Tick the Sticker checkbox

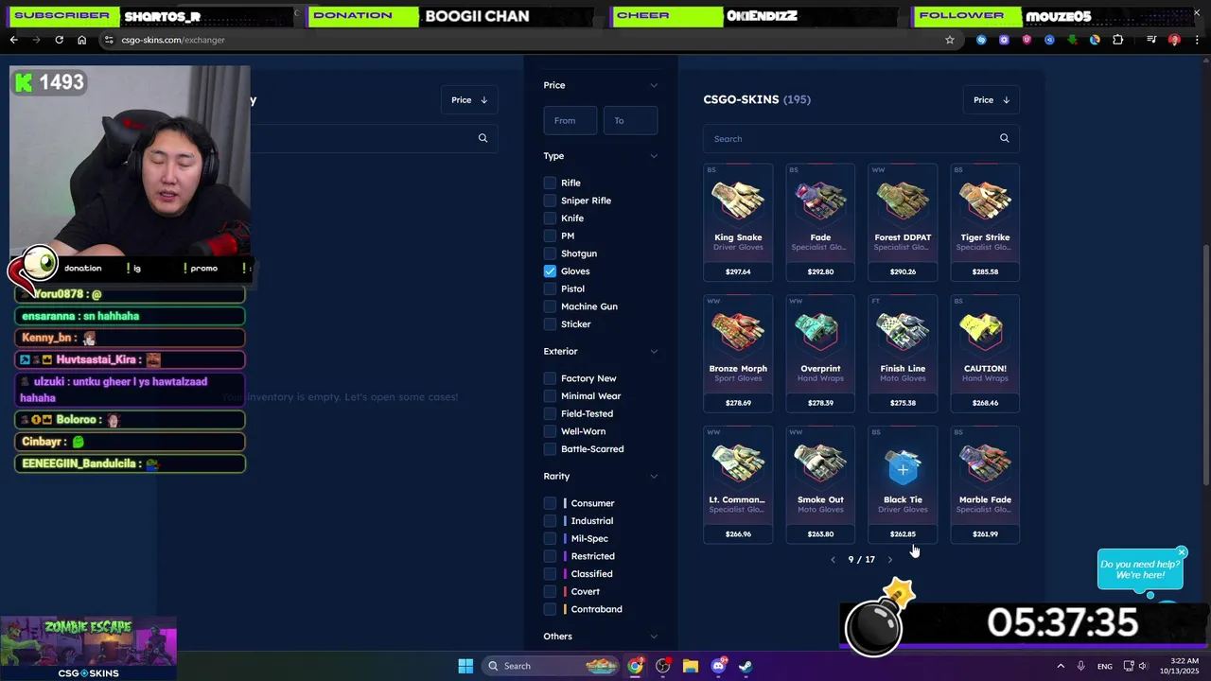point(550,324)
